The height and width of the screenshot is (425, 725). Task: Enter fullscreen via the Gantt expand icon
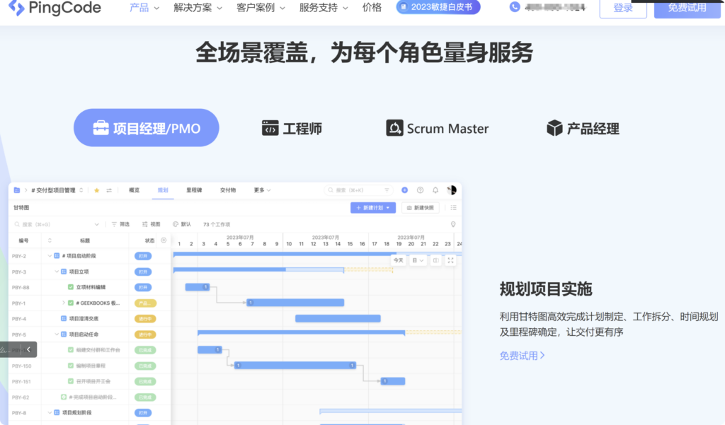pos(450,260)
